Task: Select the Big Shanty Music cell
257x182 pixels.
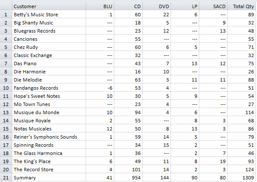Action: pyautogui.click(x=49, y=23)
